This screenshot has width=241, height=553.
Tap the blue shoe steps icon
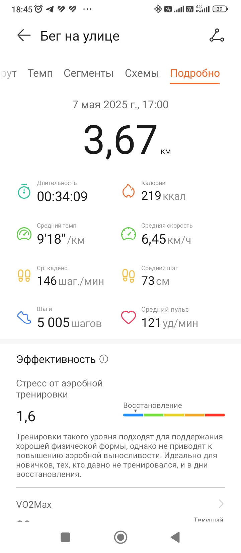pyautogui.click(x=24, y=317)
